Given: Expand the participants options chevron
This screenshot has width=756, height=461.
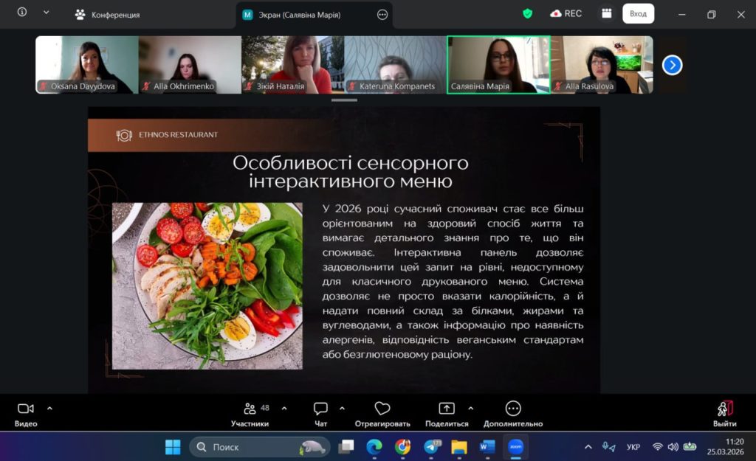Looking at the screenshot, I should pyautogui.click(x=284, y=407).
